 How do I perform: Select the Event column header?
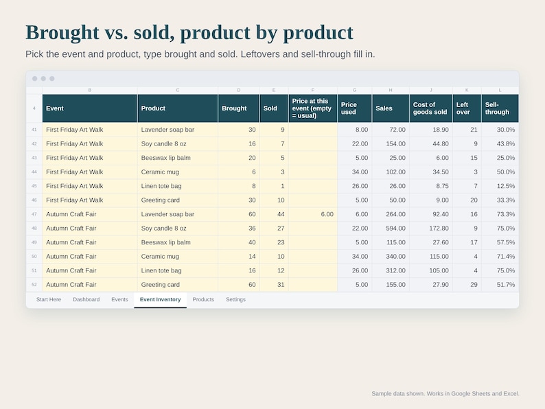point(90,108)
